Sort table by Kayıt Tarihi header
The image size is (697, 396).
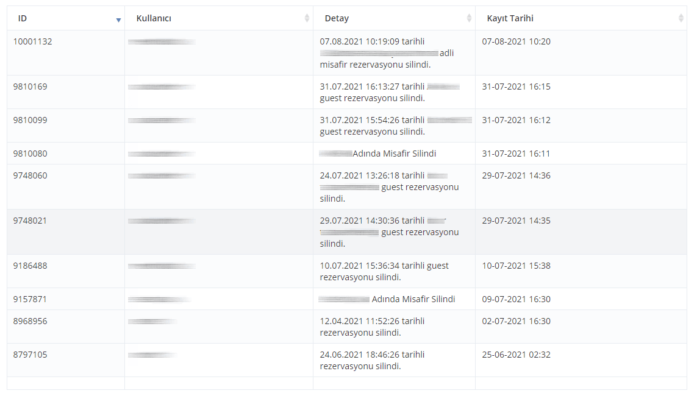point(581,18)
